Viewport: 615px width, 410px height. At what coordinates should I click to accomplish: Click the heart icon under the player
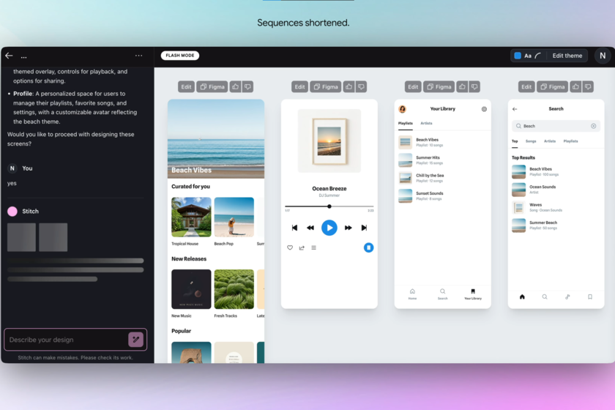pos(290,247)
